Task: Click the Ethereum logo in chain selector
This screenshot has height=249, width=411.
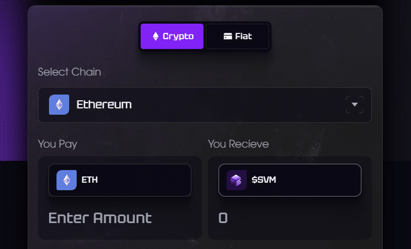Action: tap(59, 104)
